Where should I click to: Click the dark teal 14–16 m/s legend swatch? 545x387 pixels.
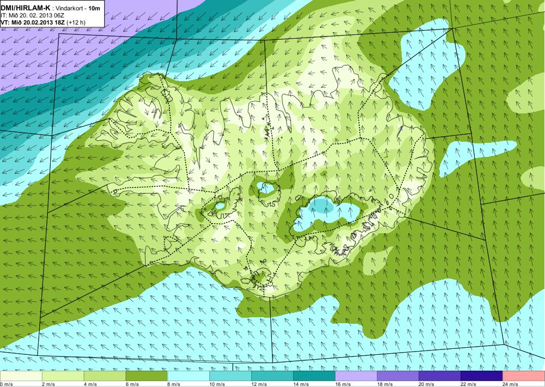click(314, 376)
